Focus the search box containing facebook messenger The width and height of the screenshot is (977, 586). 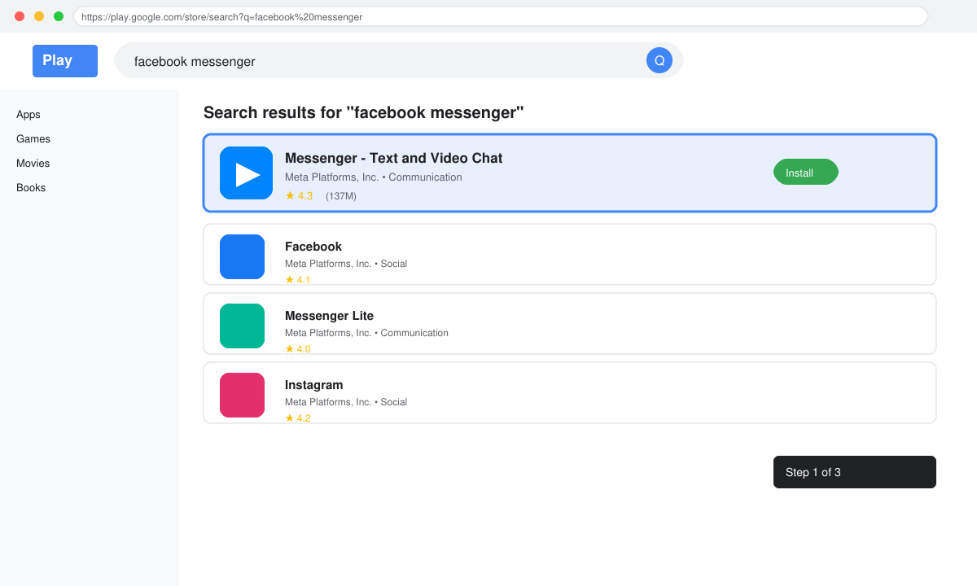399,60
